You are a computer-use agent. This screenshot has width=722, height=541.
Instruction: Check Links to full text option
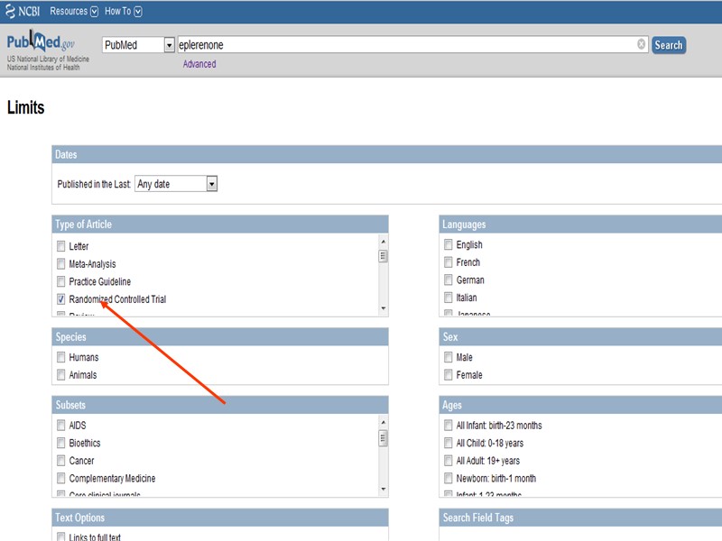[60, 536]
